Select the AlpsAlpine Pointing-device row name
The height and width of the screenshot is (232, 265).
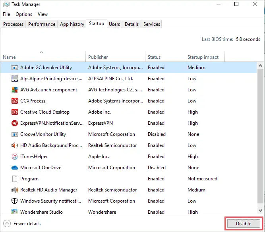51,79
